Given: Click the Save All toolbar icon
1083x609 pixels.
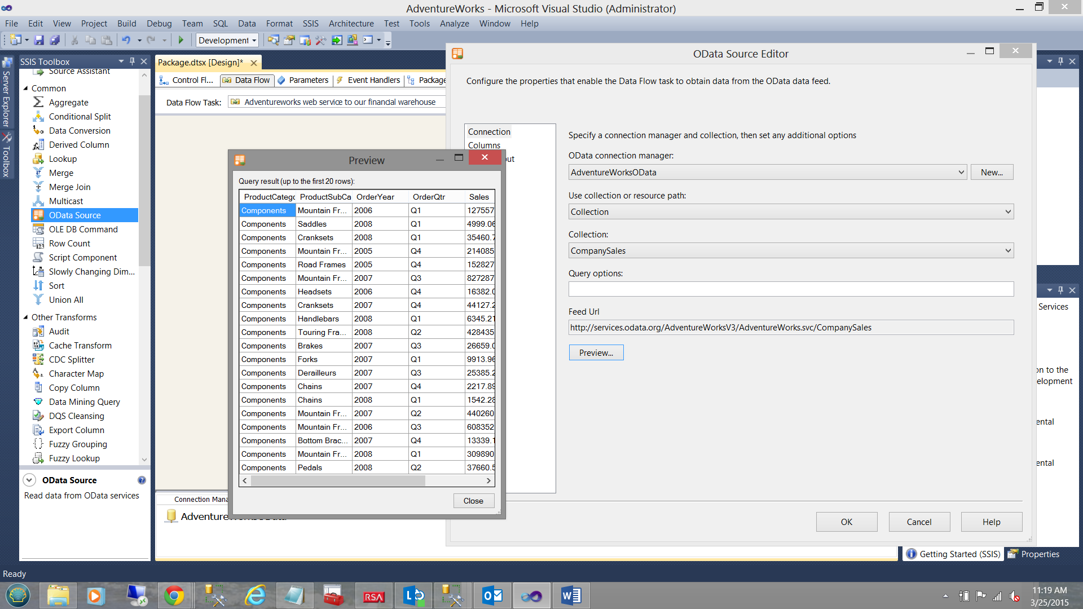Looking at the screenshot, I should tap(55, 40).
